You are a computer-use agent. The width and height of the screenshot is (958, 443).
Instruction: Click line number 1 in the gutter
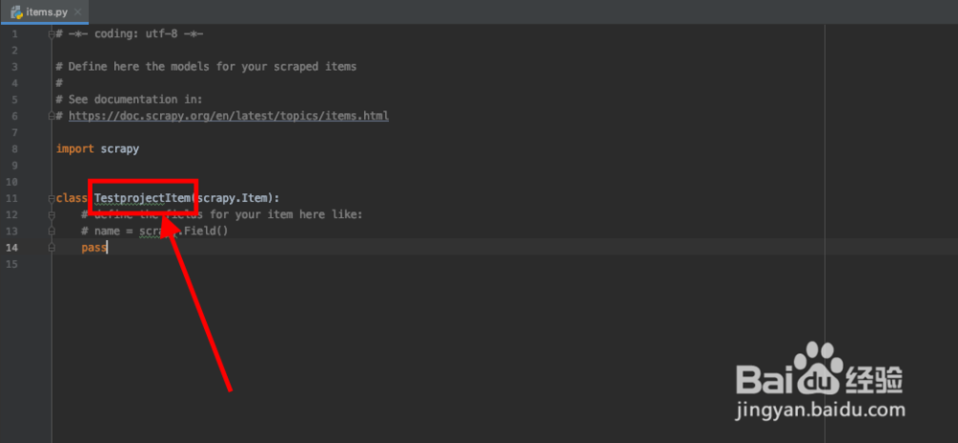coord(14,34)
